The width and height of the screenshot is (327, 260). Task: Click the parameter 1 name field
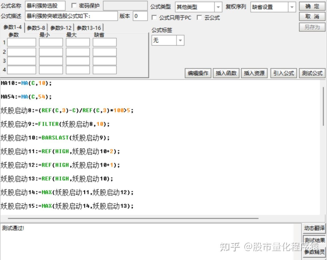point(22,42)
